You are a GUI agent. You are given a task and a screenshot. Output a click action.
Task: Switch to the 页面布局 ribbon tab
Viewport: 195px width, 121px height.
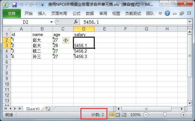[x=59, y=13]
